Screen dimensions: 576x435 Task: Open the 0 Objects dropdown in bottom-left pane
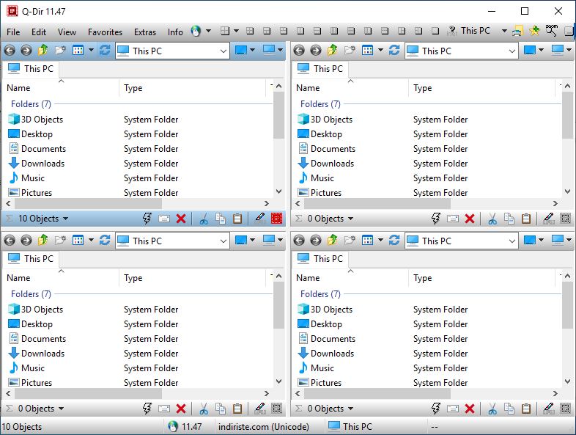click(61, 409)
